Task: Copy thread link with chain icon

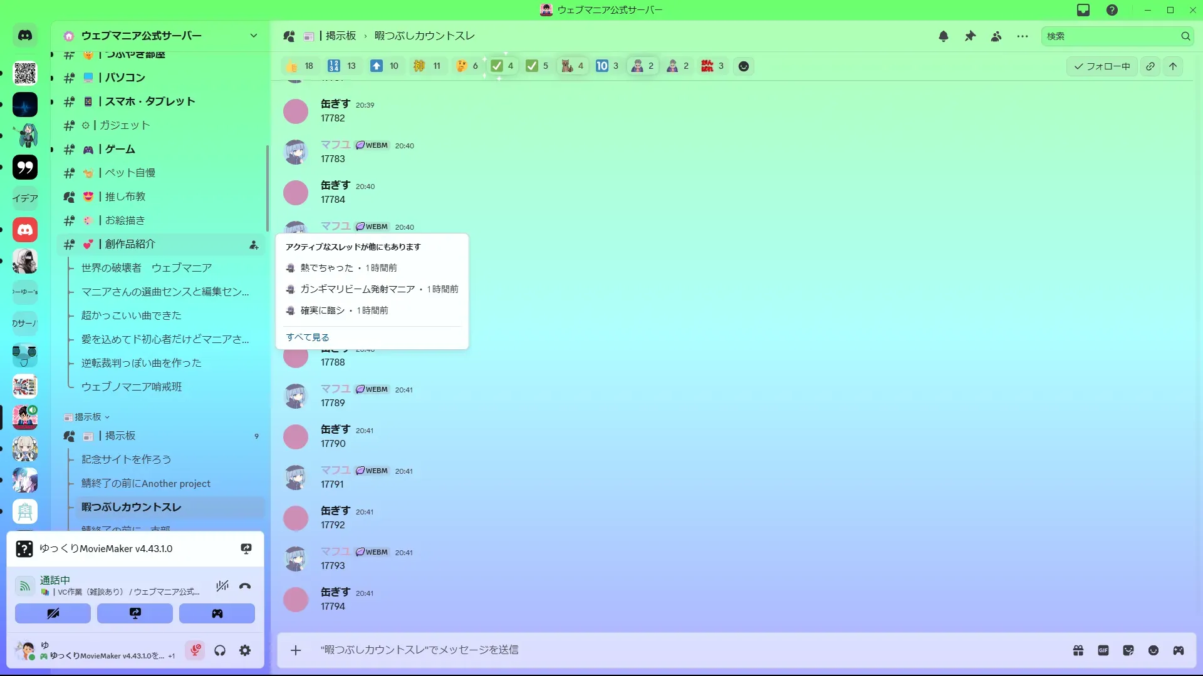Action: pos(1150,66)
